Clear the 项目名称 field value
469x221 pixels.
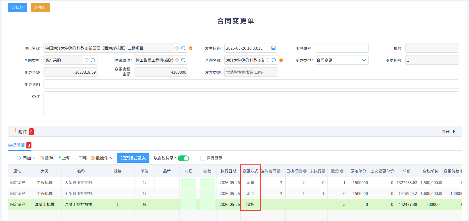(x=177, y=48)
